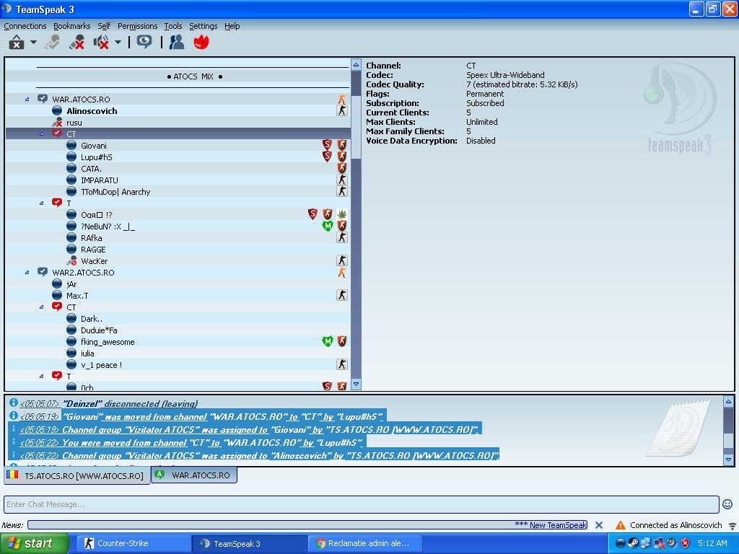Select user RAGGE in T channel
This screenshot has height=554, width=739.
93,250
